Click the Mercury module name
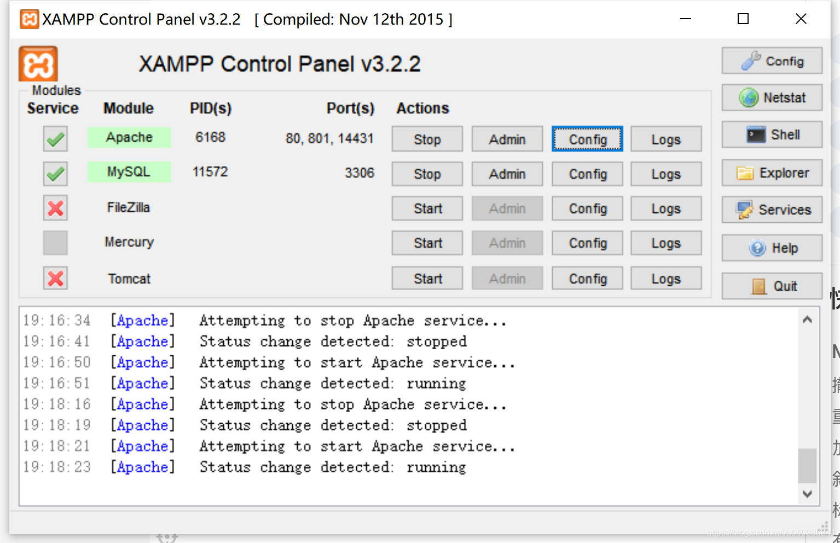840x543 pixels. pyautogui.click(x=129, y=242)
